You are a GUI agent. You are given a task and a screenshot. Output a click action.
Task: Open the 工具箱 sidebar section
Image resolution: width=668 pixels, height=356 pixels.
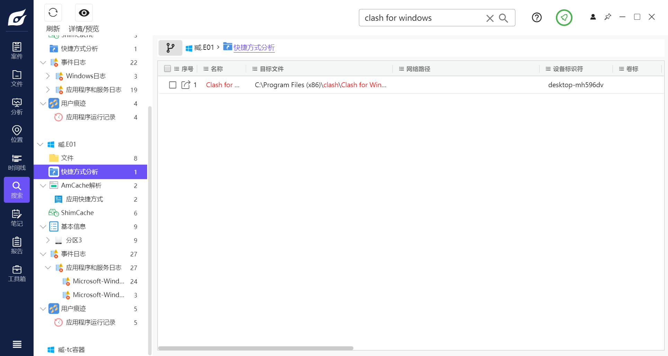[17, 273]
